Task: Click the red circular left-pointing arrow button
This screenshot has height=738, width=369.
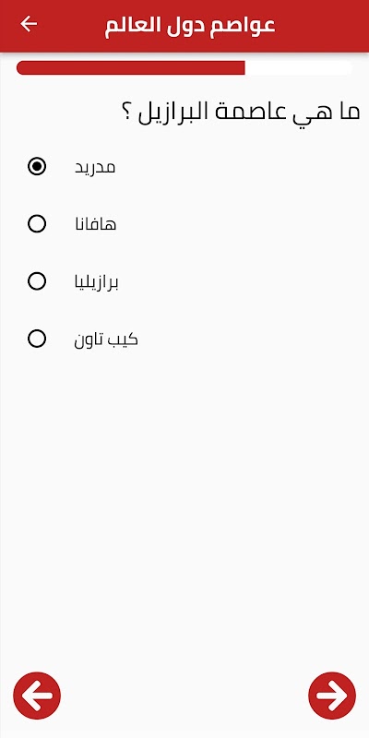Action: click(x=37, y=696)
